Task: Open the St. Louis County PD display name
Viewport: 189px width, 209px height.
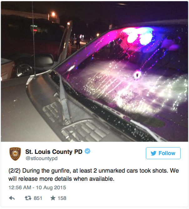Action: coord(54,152)
